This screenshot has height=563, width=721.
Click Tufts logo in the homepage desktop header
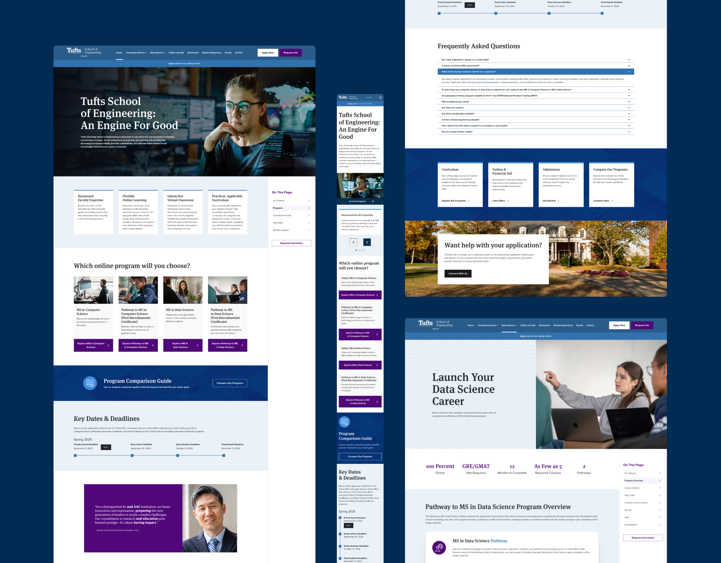74,51
